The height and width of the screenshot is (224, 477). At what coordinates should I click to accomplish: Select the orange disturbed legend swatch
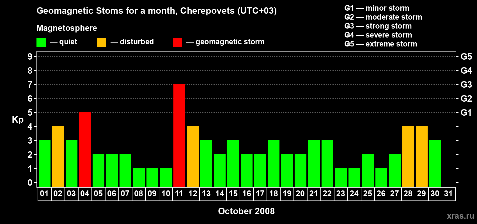coord(102,42)
